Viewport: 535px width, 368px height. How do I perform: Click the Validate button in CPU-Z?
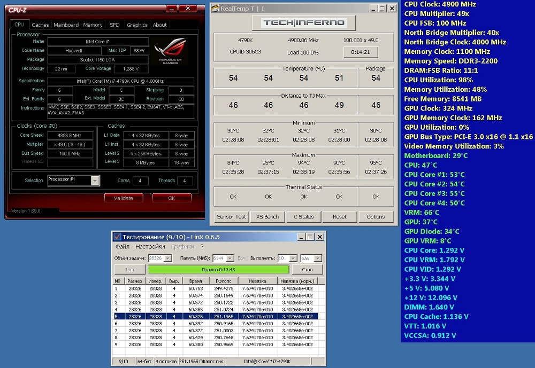click(x=124, y=198)
